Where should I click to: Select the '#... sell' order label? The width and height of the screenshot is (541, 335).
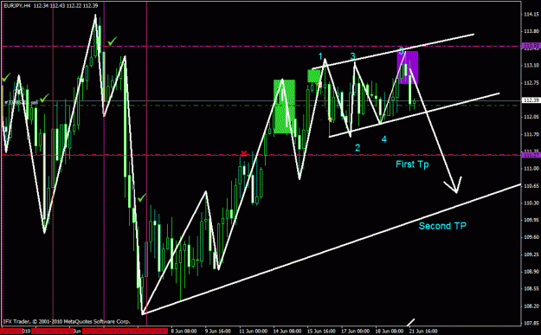(21, 102)
